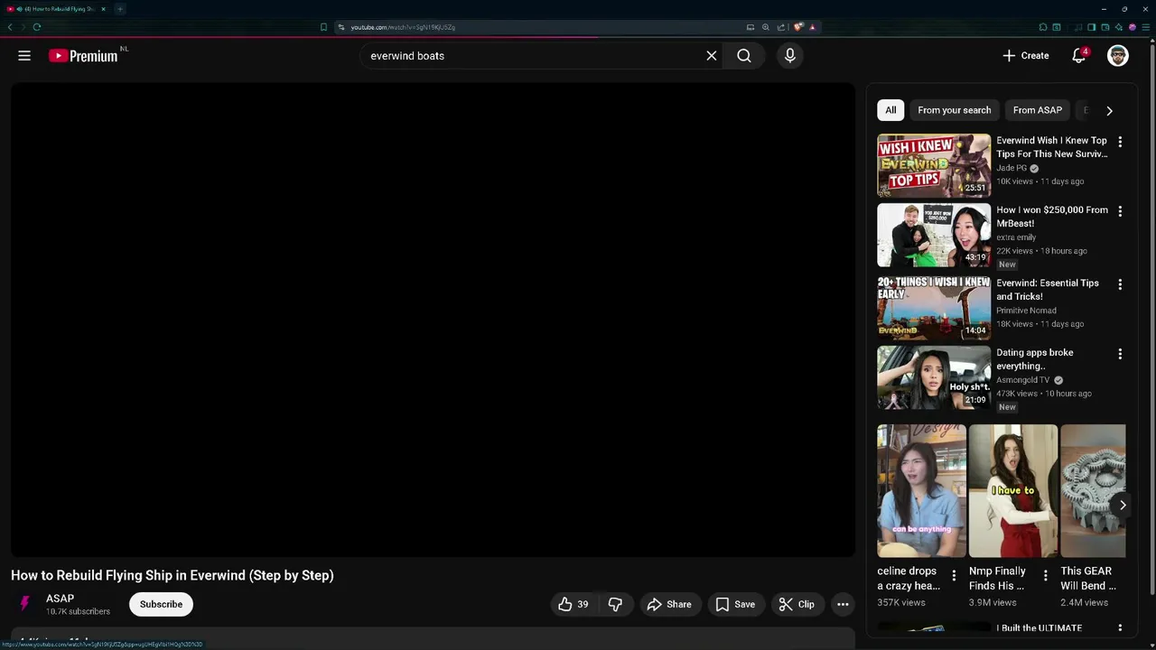Run search with the magnifier button
Viewport: 1156px width, 650px height.
click(x=744, y=56)
